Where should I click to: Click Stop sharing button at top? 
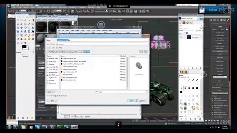coord(120,6)
